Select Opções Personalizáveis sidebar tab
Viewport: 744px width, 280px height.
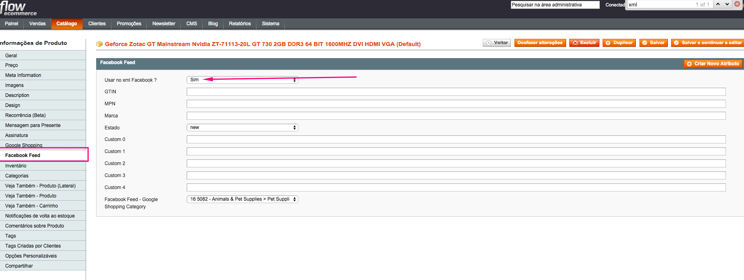tap(43, 256)
